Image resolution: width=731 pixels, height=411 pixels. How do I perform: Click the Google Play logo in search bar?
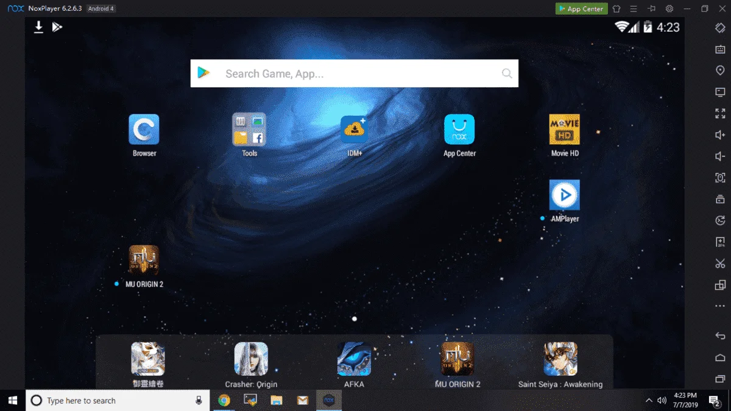(203, 73)
